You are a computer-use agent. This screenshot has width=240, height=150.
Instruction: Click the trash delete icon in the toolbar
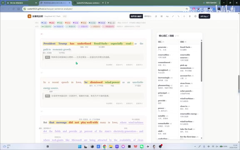coord(190,16)
